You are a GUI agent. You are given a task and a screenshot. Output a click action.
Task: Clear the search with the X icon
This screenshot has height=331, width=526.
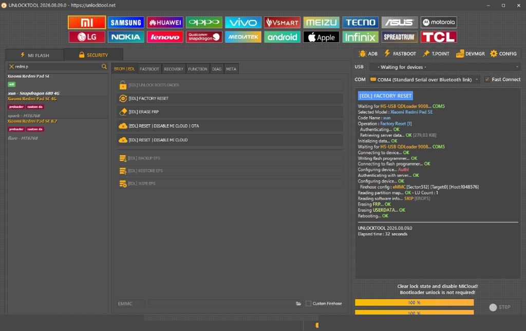11,66
